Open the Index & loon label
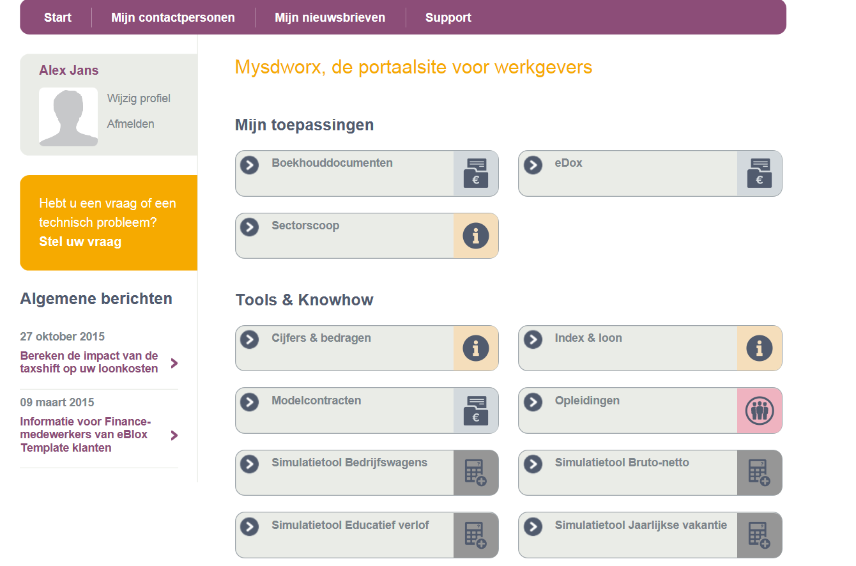The image size is (856, 566). [x=588, y=338]
